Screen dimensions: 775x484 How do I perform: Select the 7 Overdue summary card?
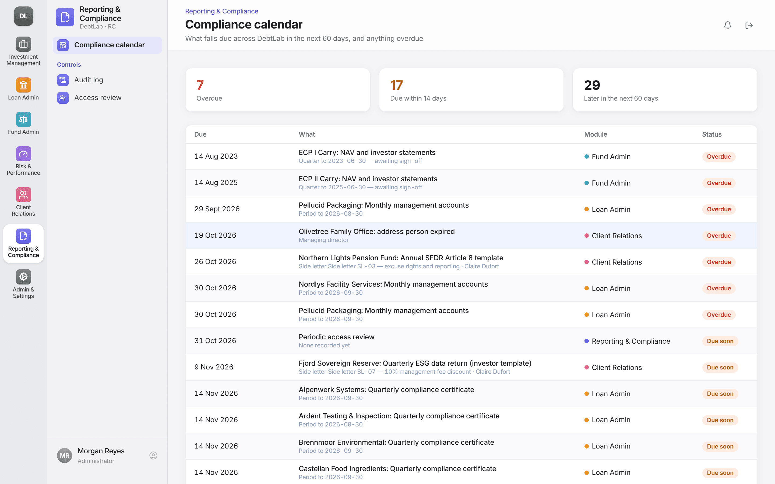pos(278,90)
